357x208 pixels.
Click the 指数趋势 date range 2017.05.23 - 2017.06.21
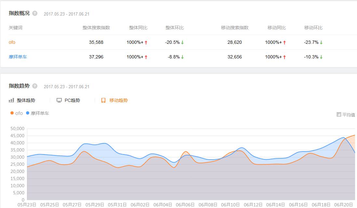click(66, 87)
